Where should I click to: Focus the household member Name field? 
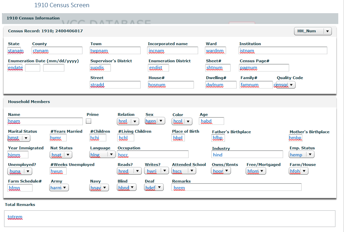tap(45, 121)
